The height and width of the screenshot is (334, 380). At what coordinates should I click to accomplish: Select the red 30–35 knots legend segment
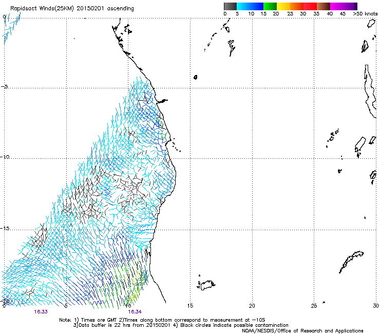[310, 6]
